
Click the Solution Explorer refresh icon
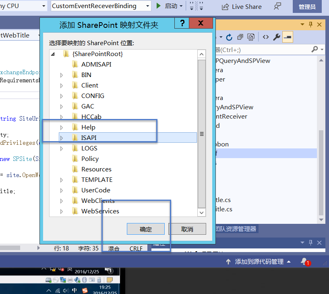coord(229,38)
